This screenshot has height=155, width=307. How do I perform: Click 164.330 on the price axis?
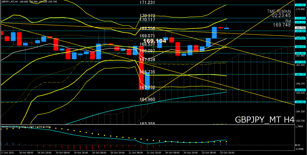point(300,111)
